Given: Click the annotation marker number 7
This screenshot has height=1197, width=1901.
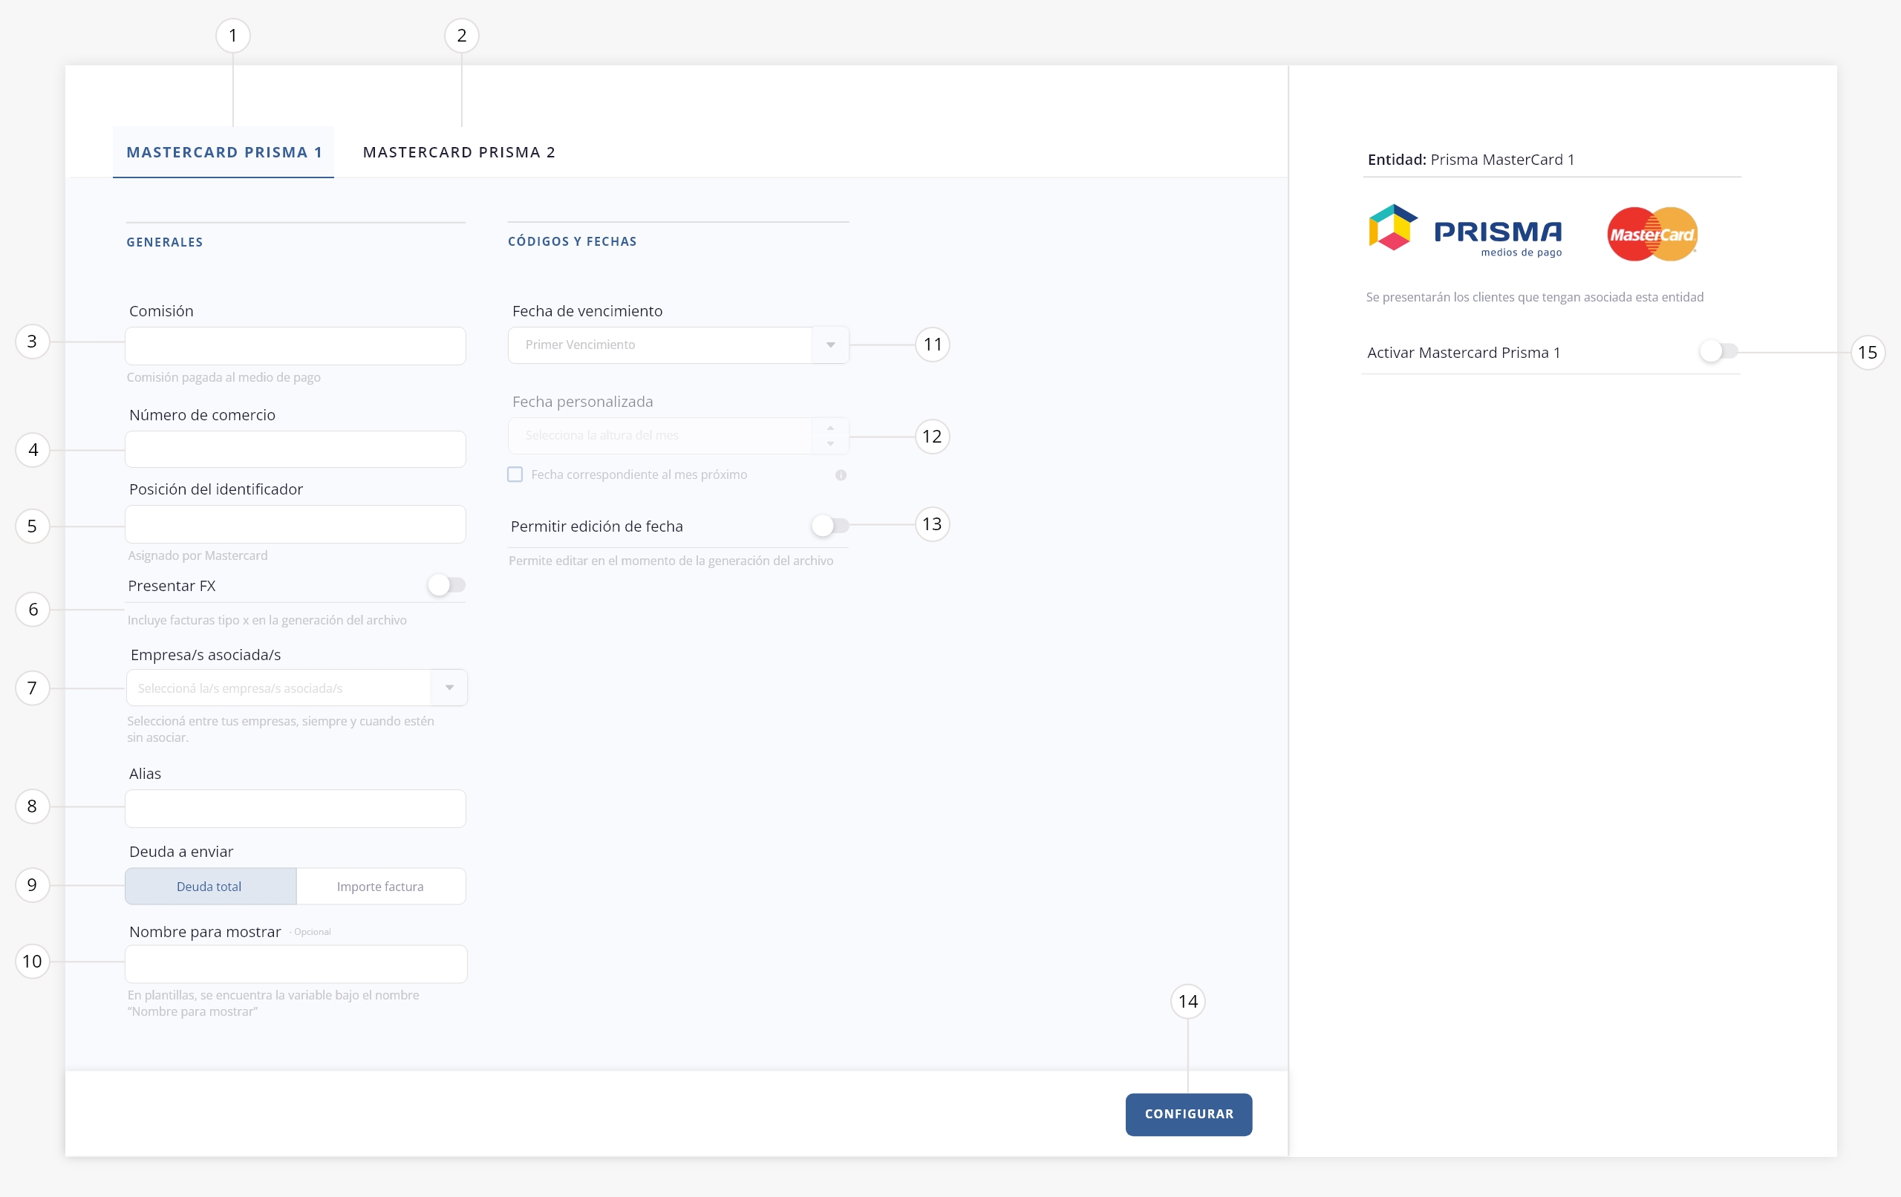Looking at the screenshot, I should tap(33, 688).
